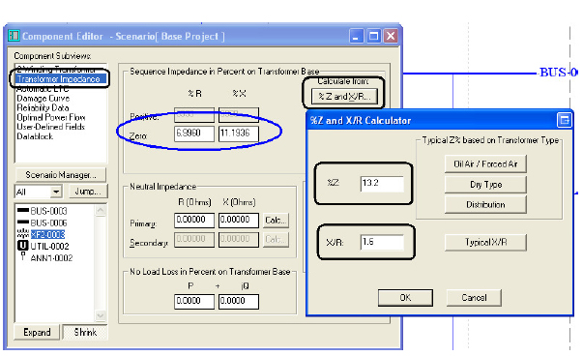Click the XF2-0003 transformer icon
This screenshot has width=583, height=356.
pyautogui.click(x=23, y=233)
